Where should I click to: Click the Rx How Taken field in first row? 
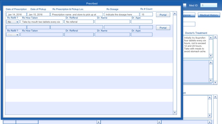(42, 22)
